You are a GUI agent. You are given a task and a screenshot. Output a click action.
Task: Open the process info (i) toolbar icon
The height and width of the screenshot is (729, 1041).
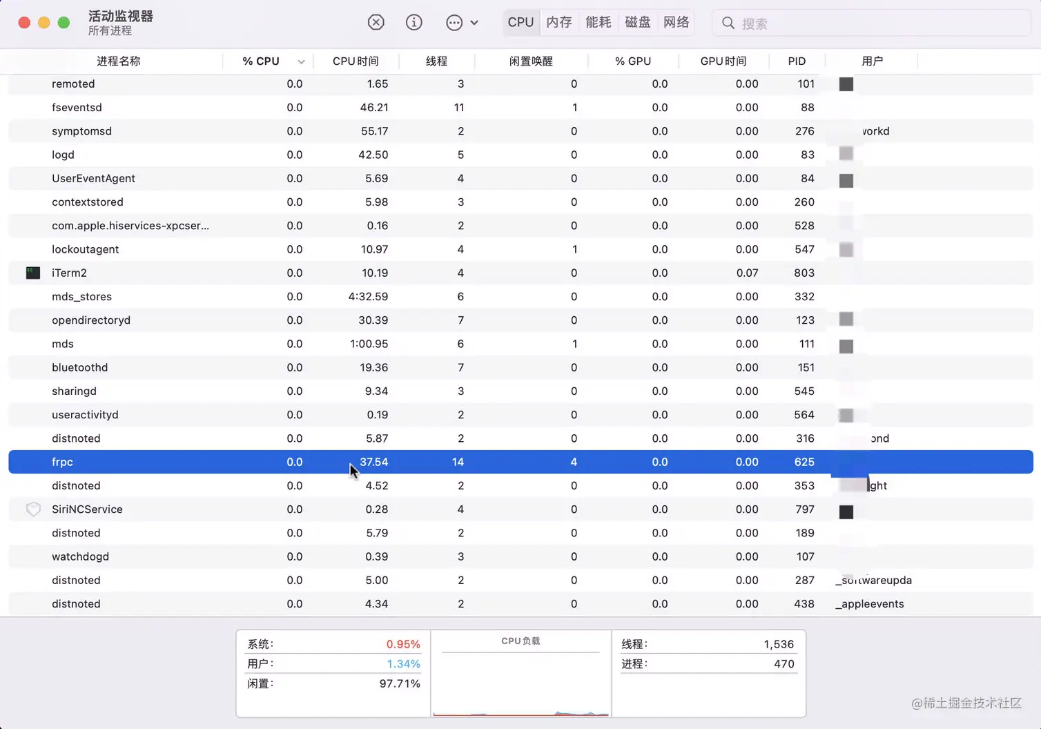tap(414, 23)
